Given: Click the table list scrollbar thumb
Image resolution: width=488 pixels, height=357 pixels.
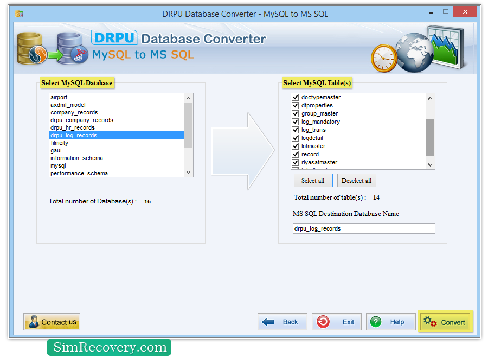Looking at the screenshot, I should [430, 137].
